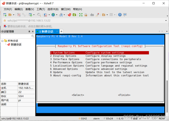The image size is (169, 121).
Task: Open the 文件(F) menu
Action: tap(8, 9)
